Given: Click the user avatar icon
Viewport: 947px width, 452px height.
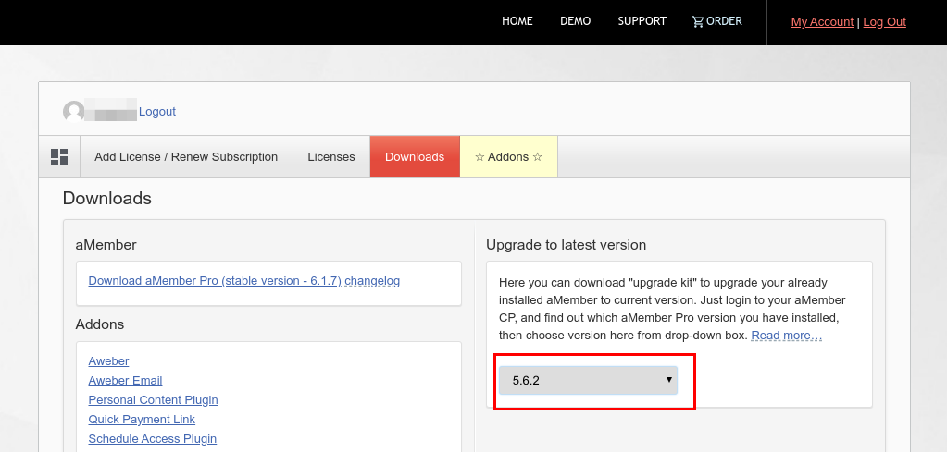Looking at the screenshot, I should click(74, 112).
